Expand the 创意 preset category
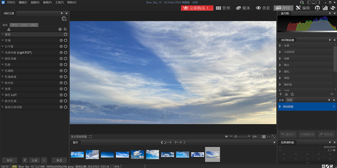The height and width of the screenshot is (168, 337). (280, 59)
